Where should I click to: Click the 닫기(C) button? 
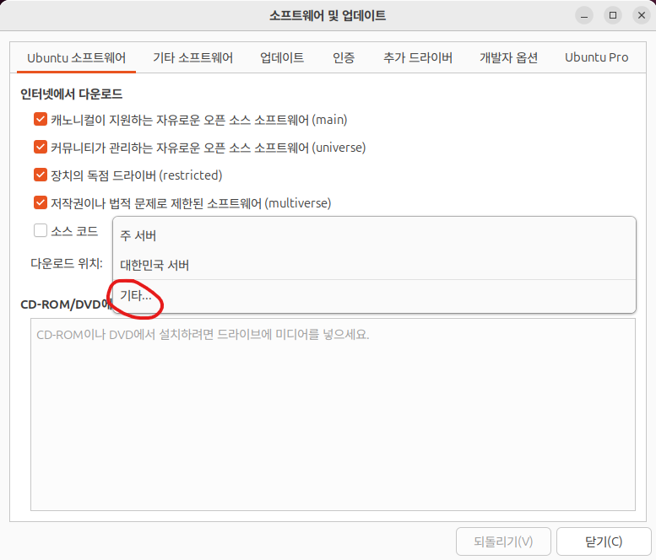pos(604,541)
